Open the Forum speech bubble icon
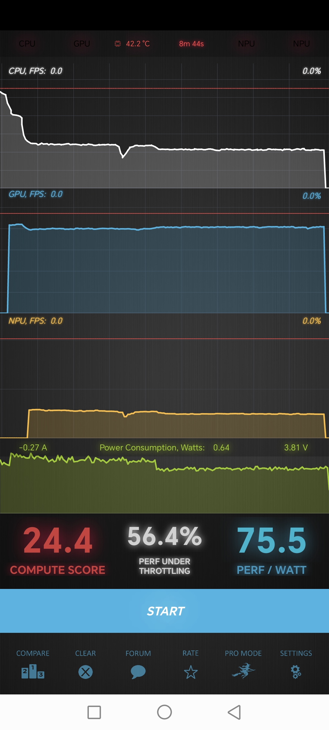329x730 pixels. coord(138,672)
